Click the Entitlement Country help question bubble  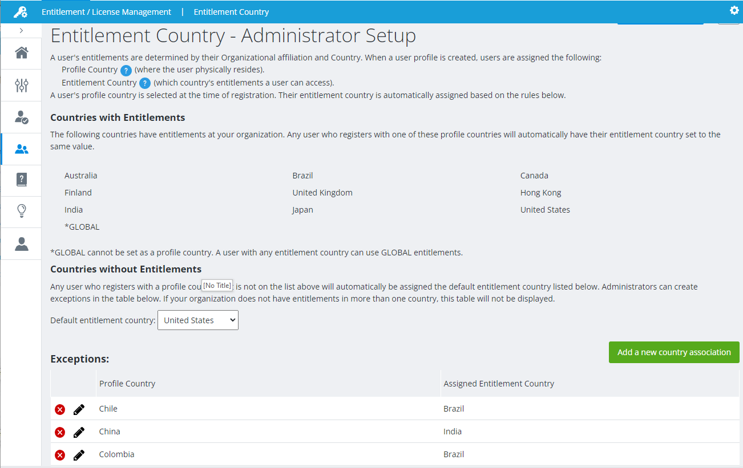[144, 83]
